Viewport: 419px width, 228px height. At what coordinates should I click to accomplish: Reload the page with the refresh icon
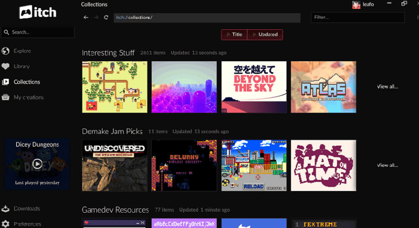[x=106, y=17]
